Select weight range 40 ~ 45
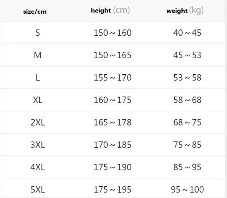This screenshot has width=227, height=198. (187, 33)
